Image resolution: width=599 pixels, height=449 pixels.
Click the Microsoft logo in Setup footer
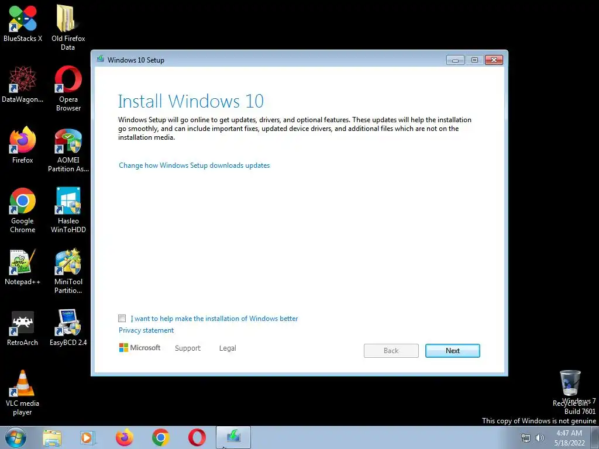[x=140, y=348]
